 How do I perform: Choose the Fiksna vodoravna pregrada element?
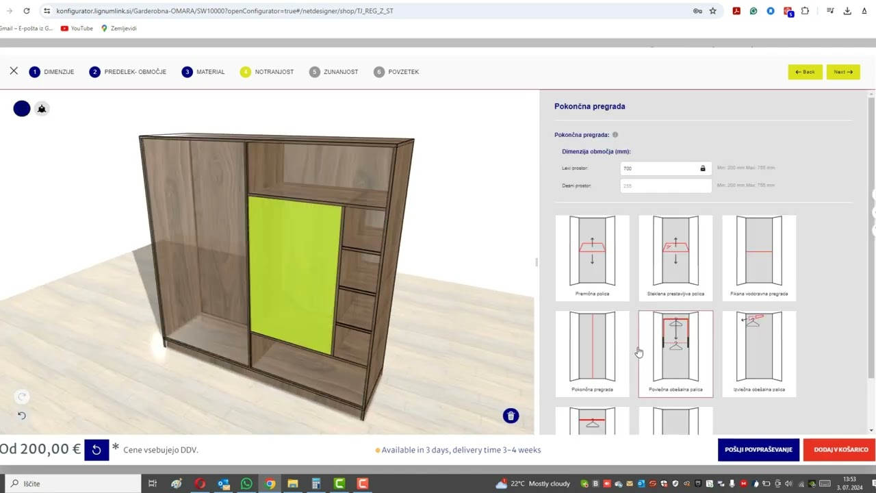click(x=759, y=258)
